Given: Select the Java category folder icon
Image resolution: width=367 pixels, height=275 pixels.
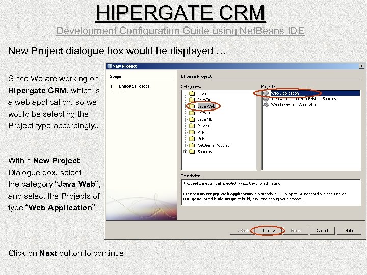Looking at the screenshot, I should 192,93.
